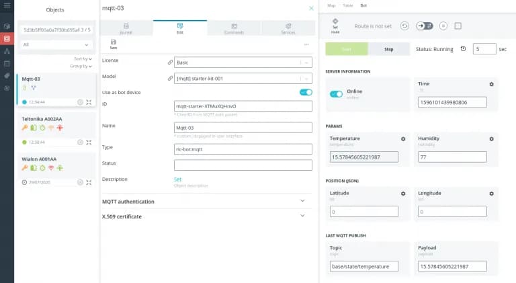
Task: Toggle the Online server switch
Action: tap(336, 93)
